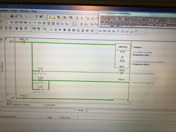Click the 'Compare' instruction description text
The image size is (176, 132).
click(137, 47)
